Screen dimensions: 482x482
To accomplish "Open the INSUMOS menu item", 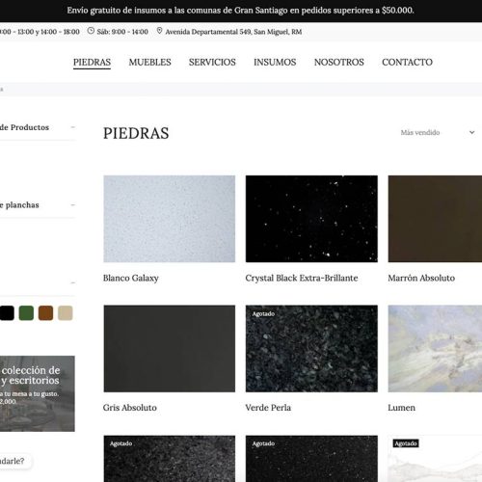I will (x=275, y=62).
